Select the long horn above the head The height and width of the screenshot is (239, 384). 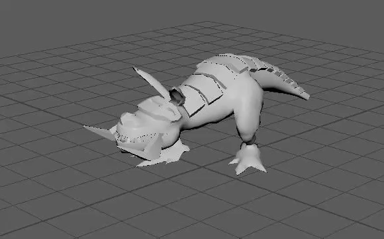pos(152,83)
